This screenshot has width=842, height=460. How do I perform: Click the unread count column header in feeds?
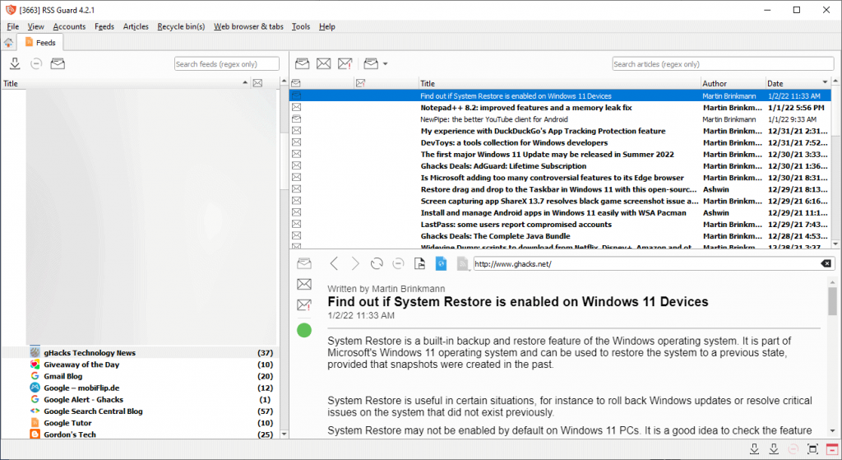click(264, 83)
